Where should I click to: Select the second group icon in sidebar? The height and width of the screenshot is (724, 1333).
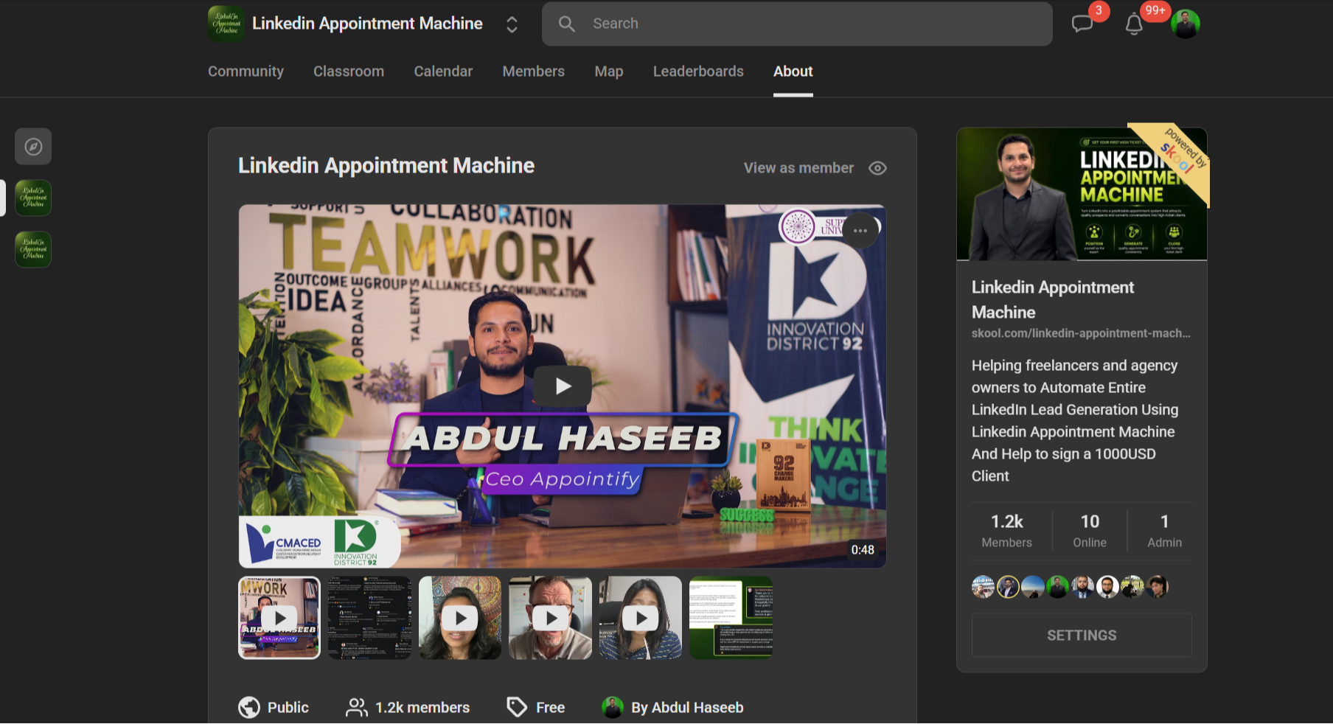click(x=33, y=249)
